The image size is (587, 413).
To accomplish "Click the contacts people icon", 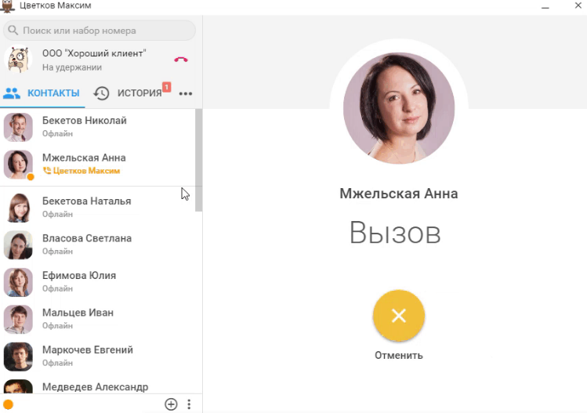I will click(12, 93).
